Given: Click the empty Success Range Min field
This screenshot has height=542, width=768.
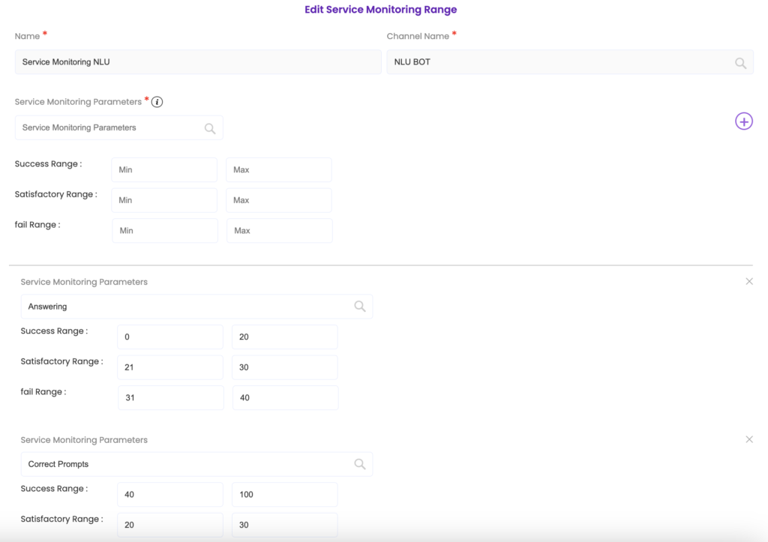Looking at the screenshot, I should pos(164,170).
